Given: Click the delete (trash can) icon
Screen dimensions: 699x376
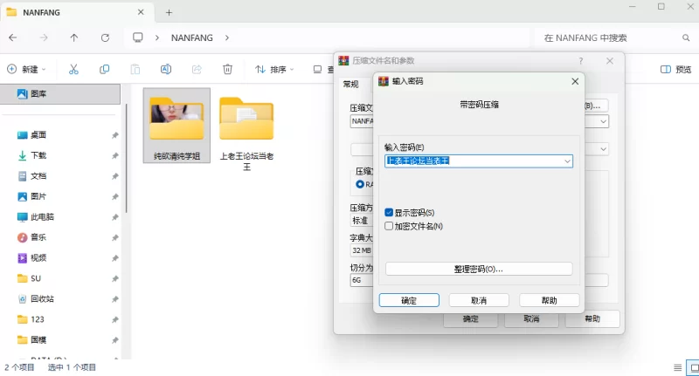Looking at the screenshot, I should coord(227,69).
